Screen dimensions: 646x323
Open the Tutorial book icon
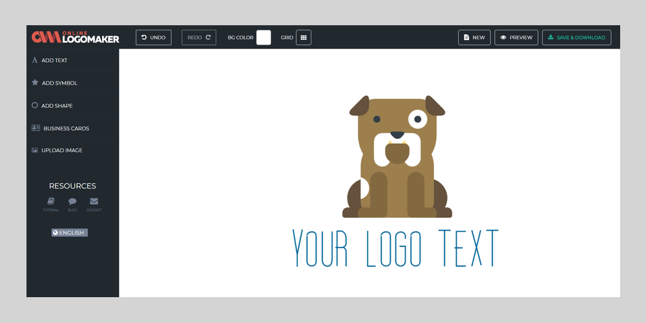(51, 202)
